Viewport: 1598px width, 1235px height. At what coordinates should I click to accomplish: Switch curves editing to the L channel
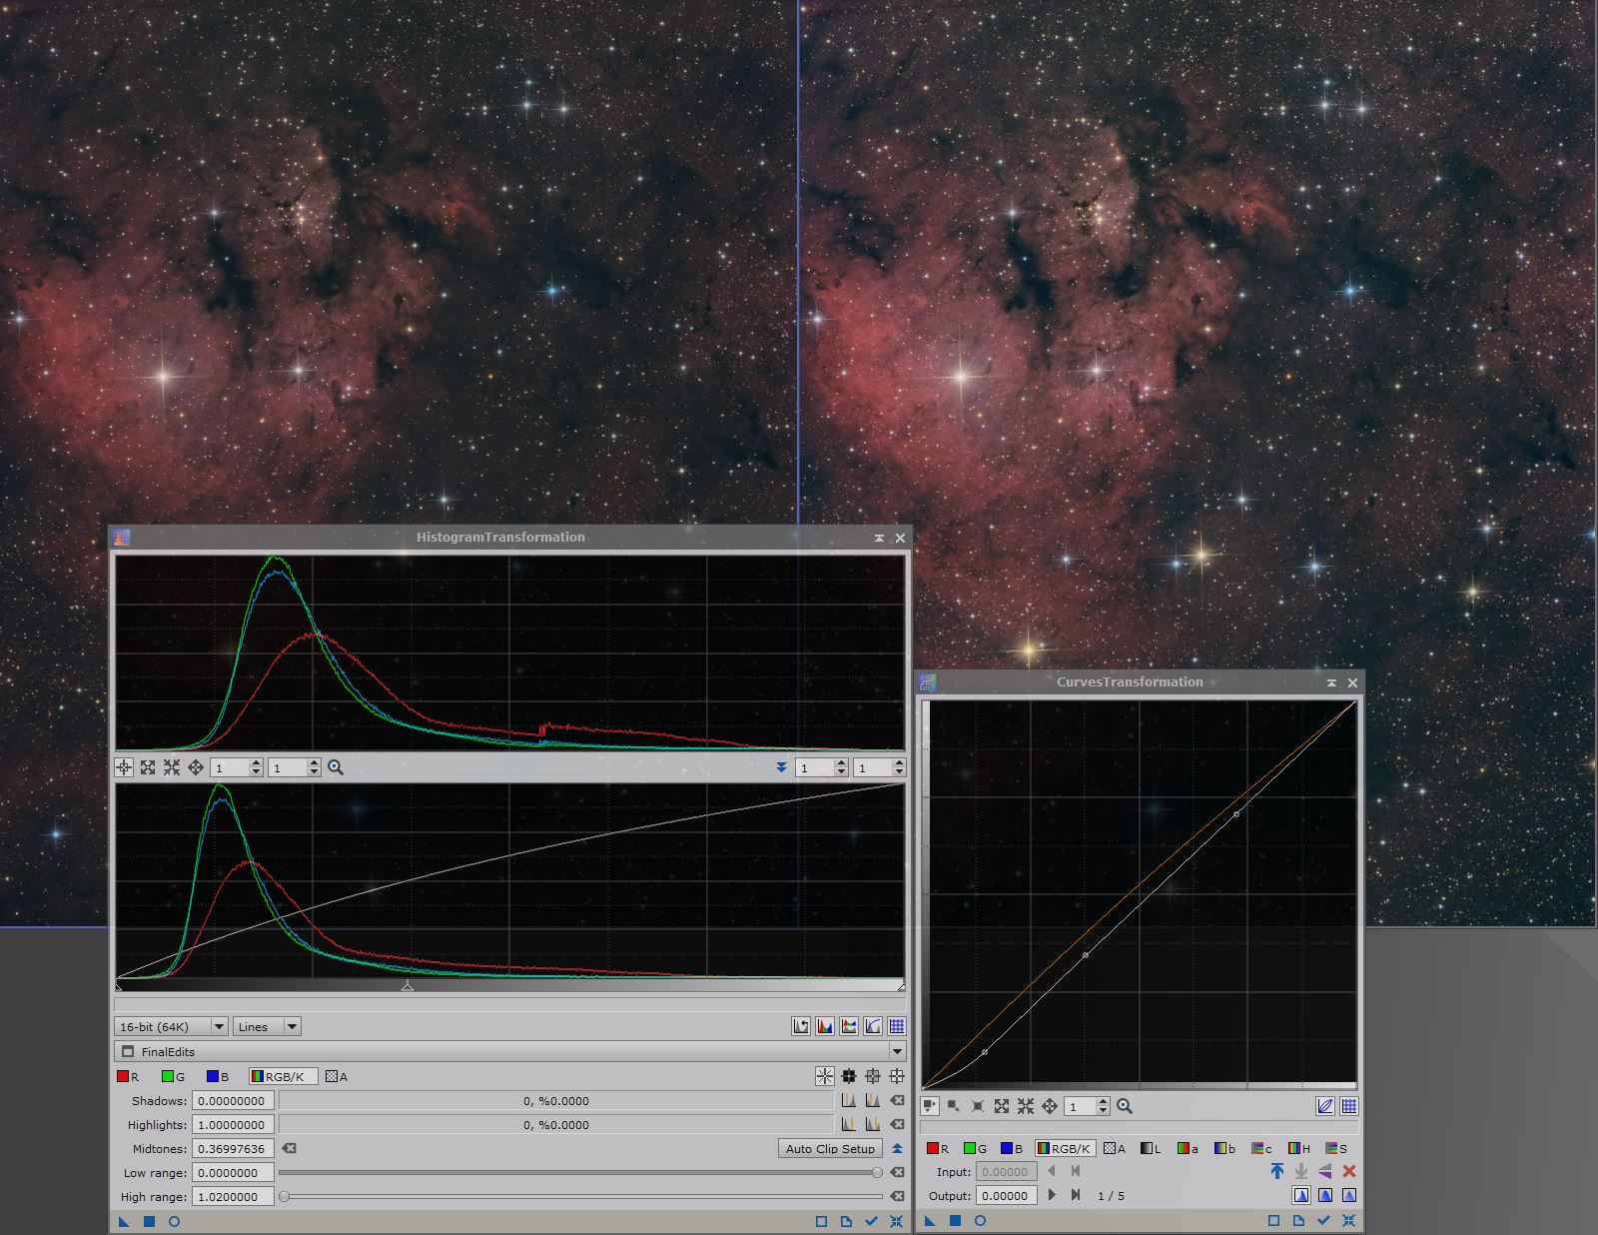click(x=1151, y=1148)
